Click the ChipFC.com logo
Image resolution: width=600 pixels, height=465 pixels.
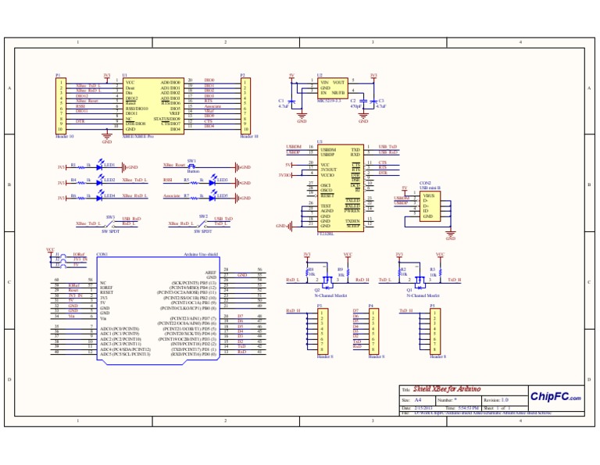coord(555,397)
